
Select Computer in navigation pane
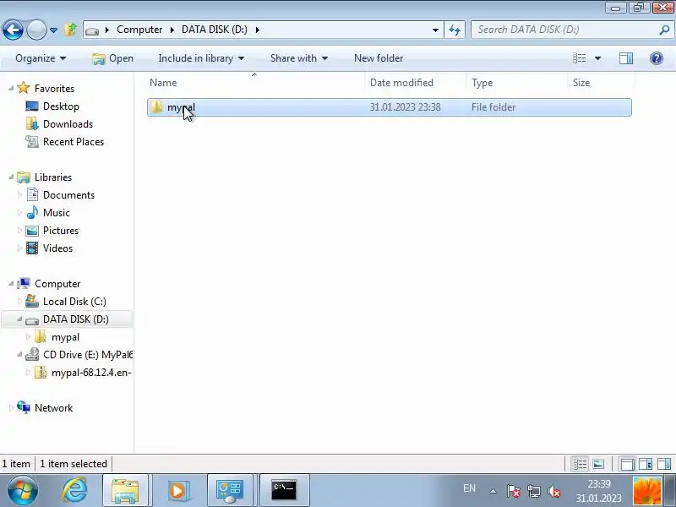[57, 284]
